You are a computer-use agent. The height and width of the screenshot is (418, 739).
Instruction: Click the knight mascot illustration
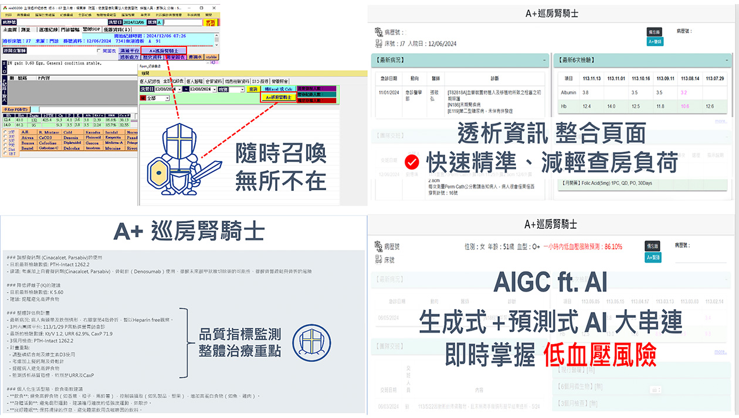tap(175, 157)
